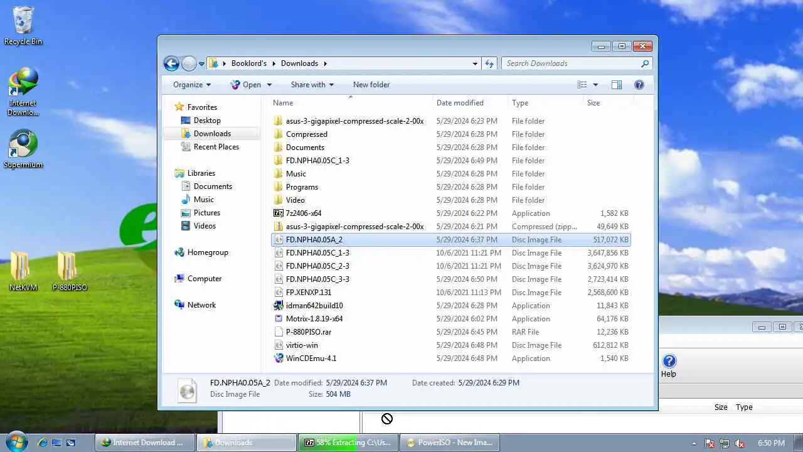Open the 58% Extracting taskbar progress button

click(x=348, y=443)
